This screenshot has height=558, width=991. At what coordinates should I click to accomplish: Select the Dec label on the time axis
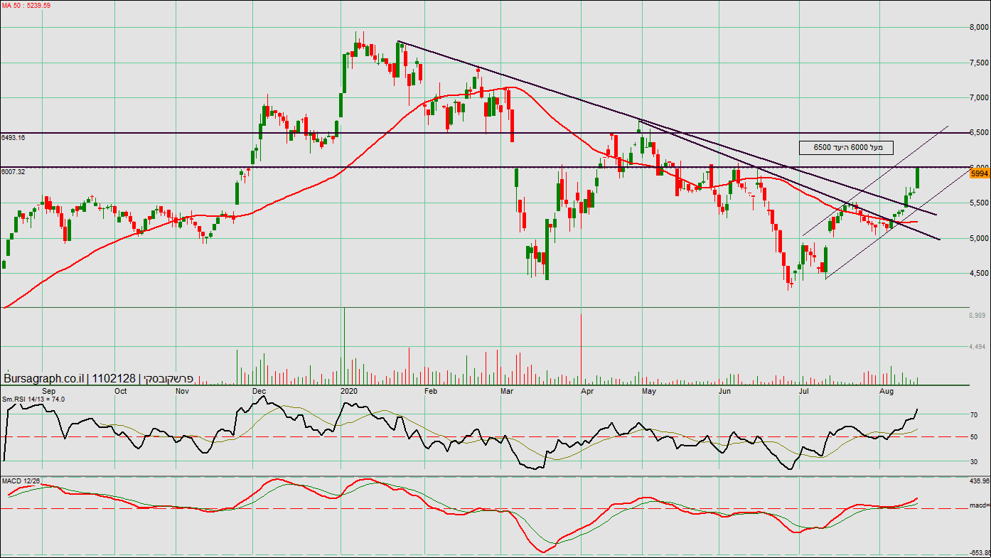click(x=259, y=391)
